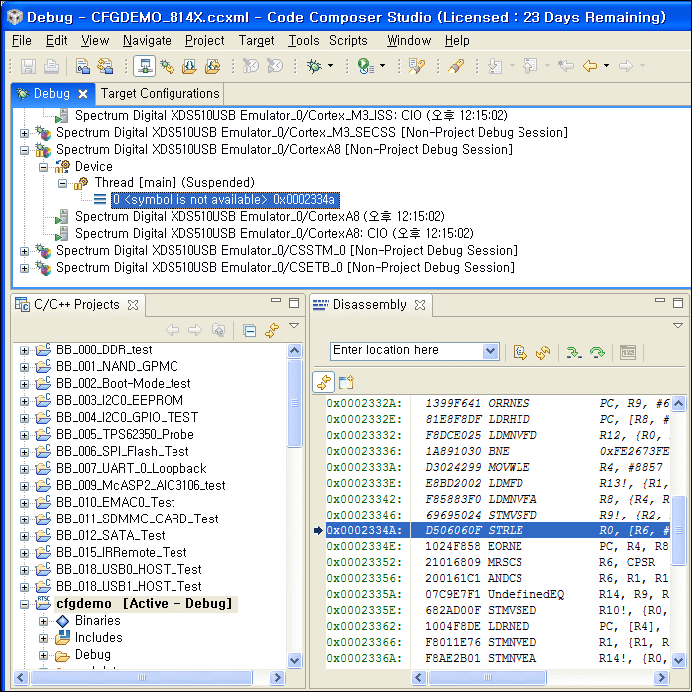Open the Target menu
Screen dimensions: 692x692
(x=256, y=41)
